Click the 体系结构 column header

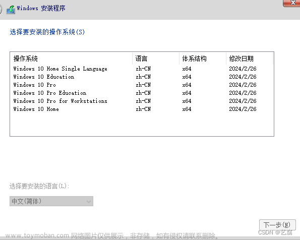click(203, 58)
